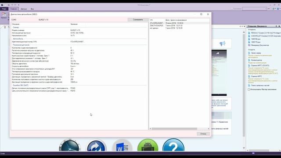Click right arrow of history list scrollbar
Image resolution: width=281 pixels, height=158 pixels.
[x=209, y=129]
